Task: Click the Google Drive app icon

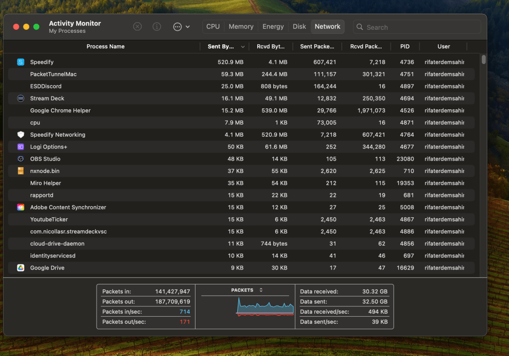Action: pos(20,267)
